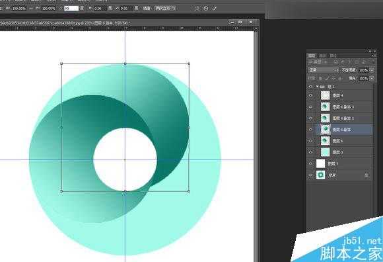Switch to the 图层 tab
The image size is (383, 262).
click(x=312, y=56)
